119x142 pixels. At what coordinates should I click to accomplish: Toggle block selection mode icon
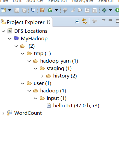click(x=87, y=10)
